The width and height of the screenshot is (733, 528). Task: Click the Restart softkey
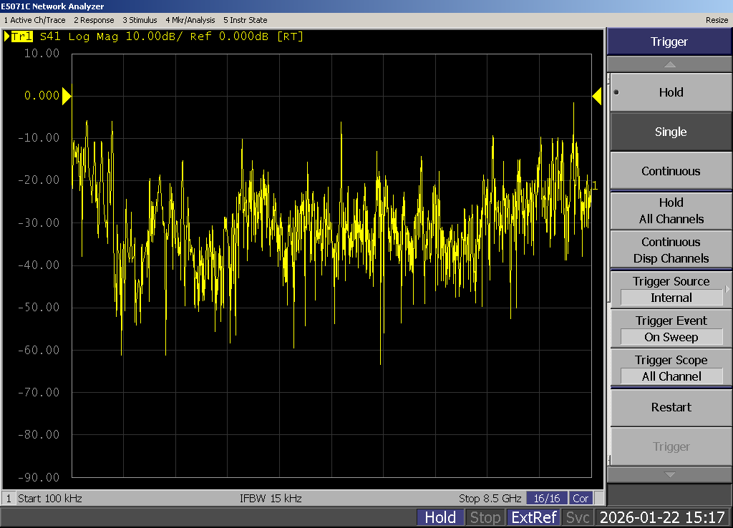(670, 407)
